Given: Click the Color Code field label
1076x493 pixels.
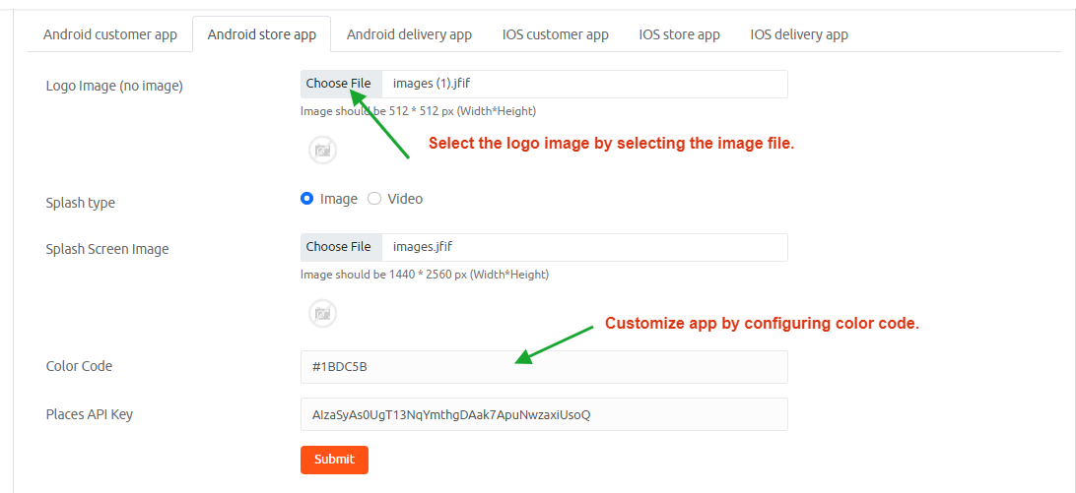Looking at the screenshot, I should point(79,366).
